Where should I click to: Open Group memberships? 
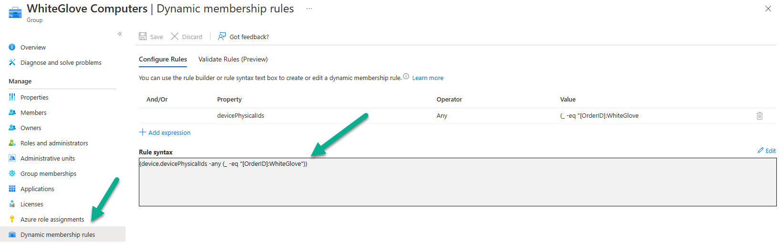[48, 173]
